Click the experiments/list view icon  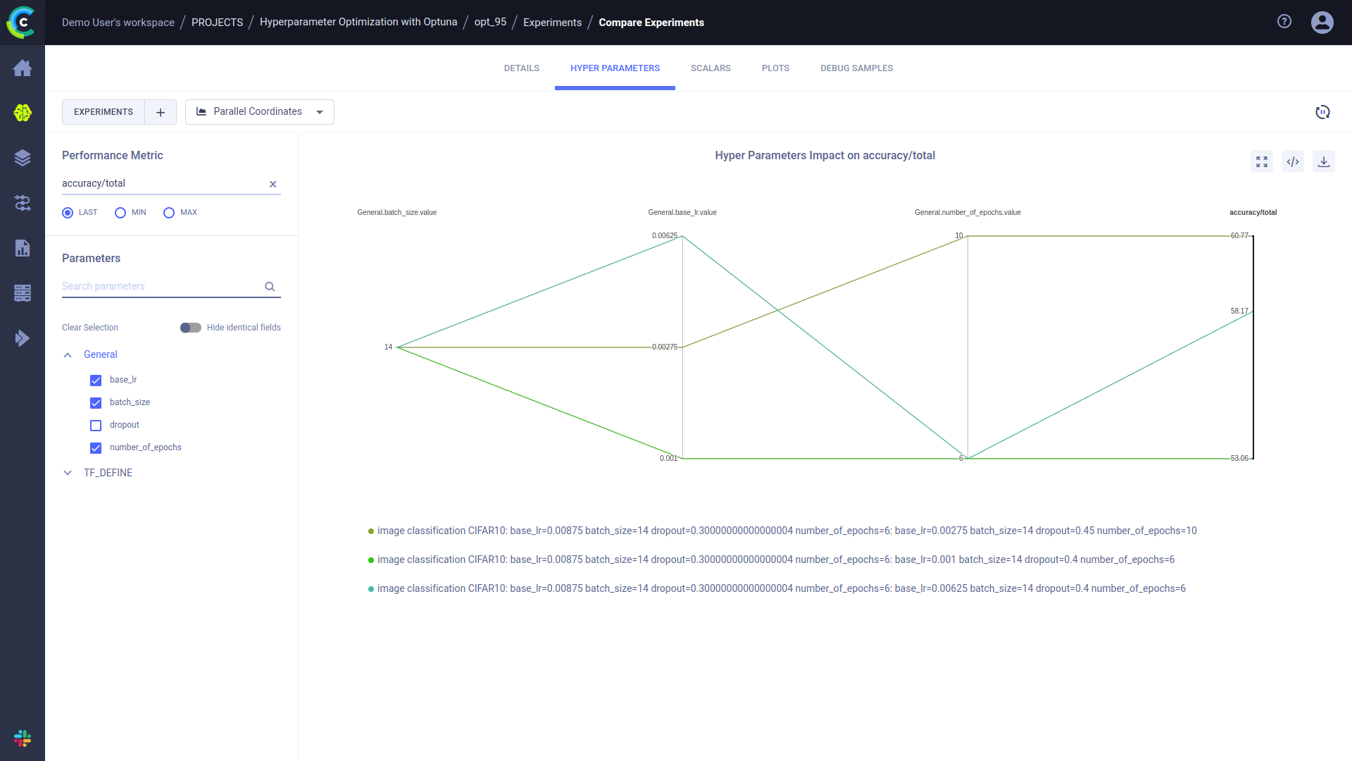[x=103, y=111]
